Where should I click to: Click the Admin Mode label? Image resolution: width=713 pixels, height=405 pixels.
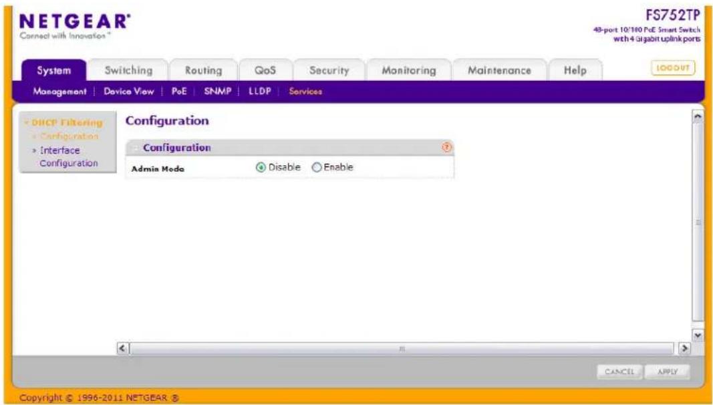click(x=158, y=169)
